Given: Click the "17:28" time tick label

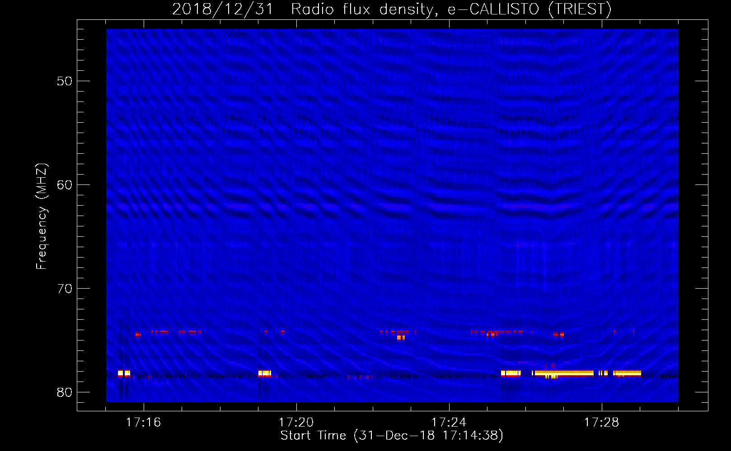Looking at the screenshot, I should point(601,422).
